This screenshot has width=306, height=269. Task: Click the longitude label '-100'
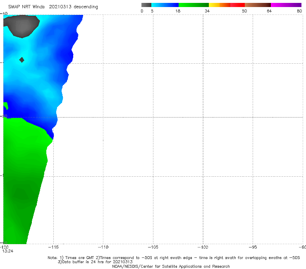coord(203,247)
